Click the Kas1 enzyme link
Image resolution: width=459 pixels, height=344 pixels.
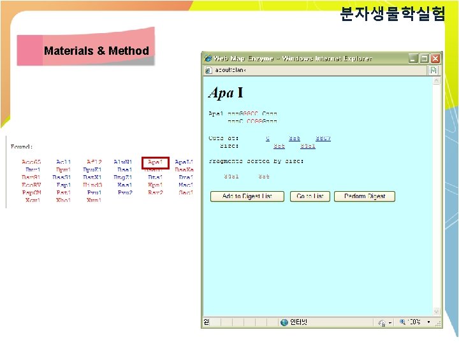coord(124,185)
